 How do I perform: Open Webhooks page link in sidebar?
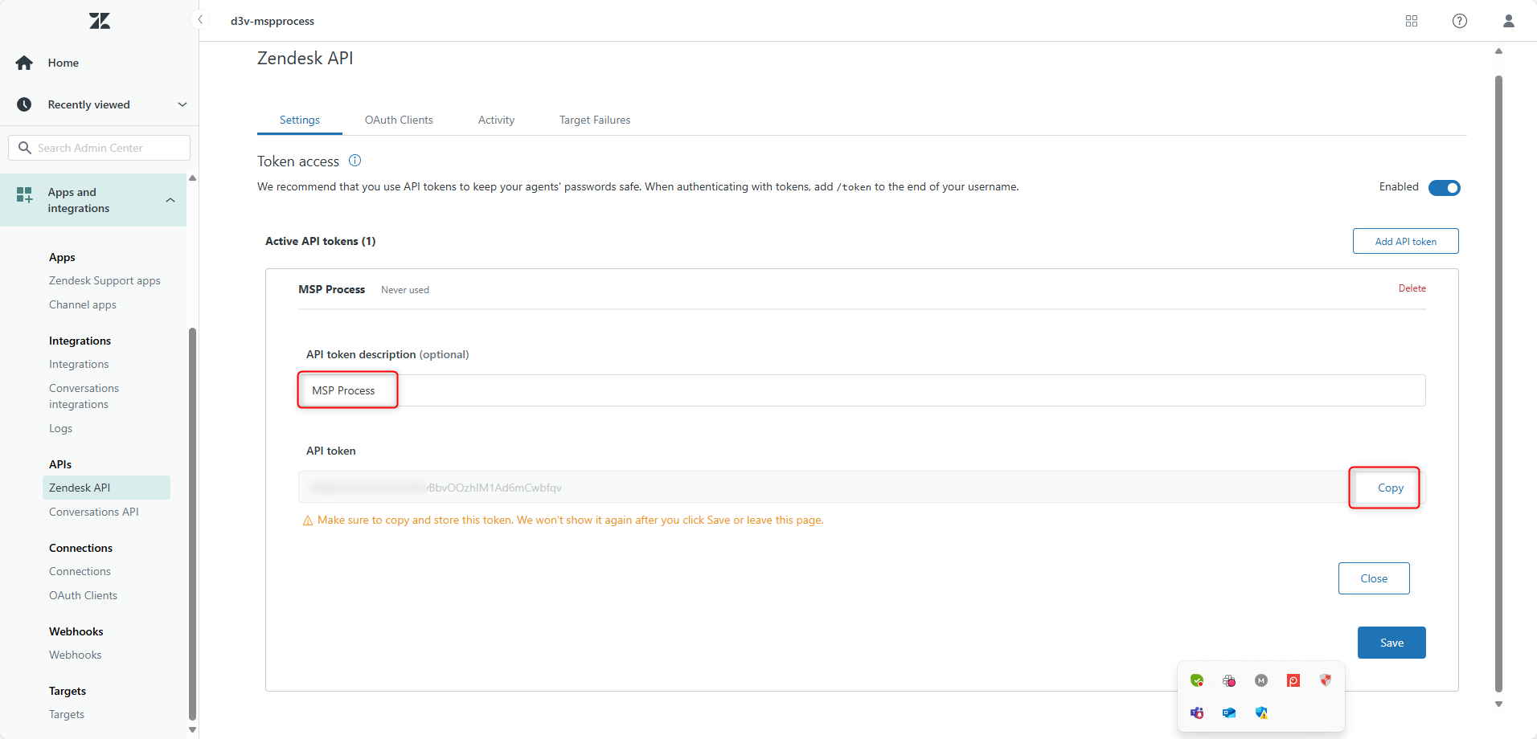75,655
